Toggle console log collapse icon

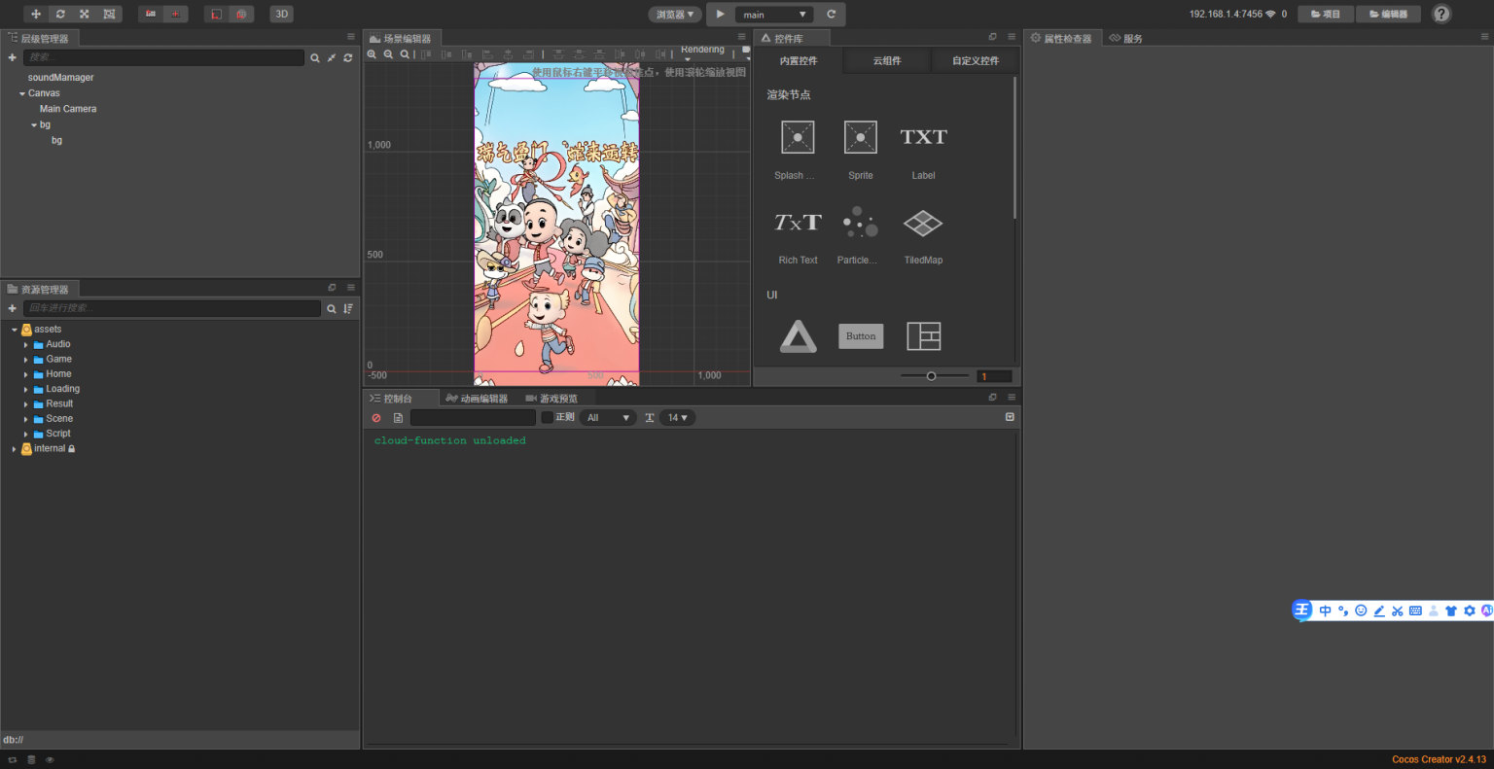[1010, 417]
